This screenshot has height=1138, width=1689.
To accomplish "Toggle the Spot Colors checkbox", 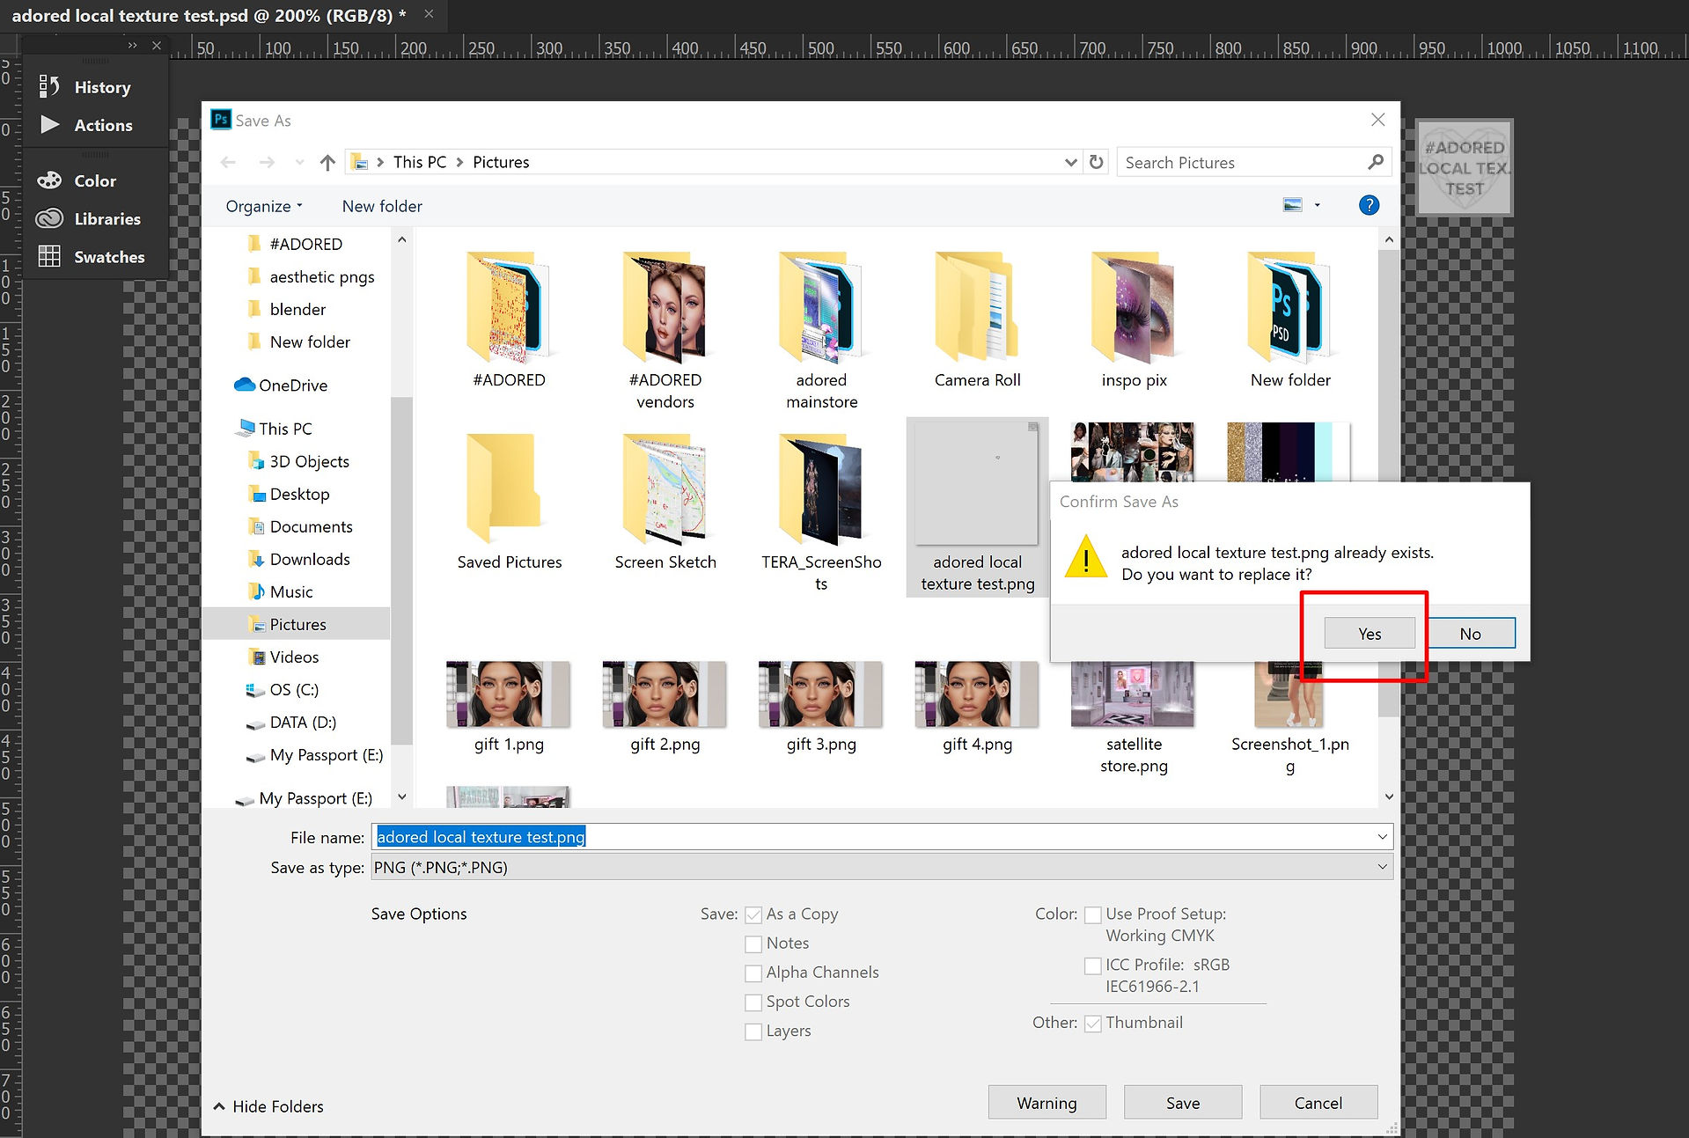I will click(x=753, y=1002).
